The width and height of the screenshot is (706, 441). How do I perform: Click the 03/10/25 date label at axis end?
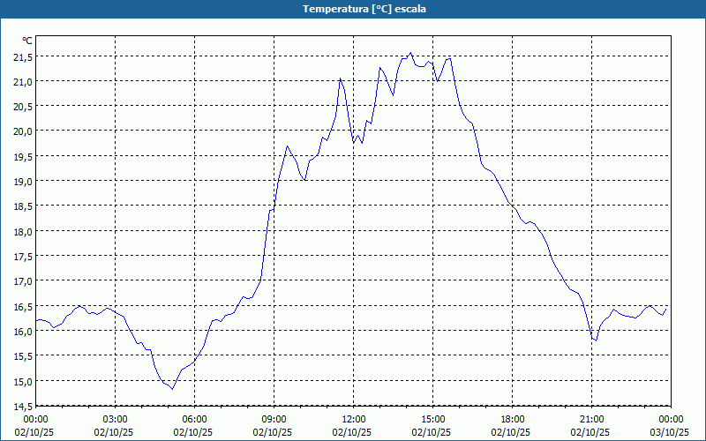[670, 432]
